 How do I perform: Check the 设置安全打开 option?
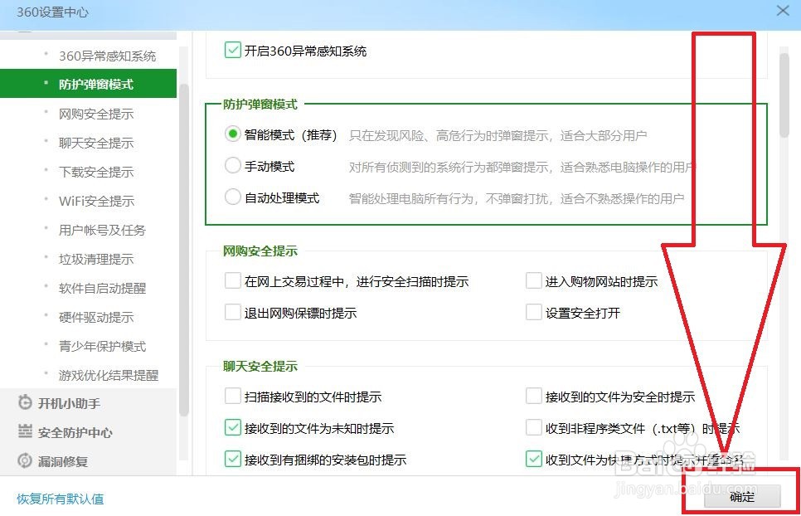534,313
